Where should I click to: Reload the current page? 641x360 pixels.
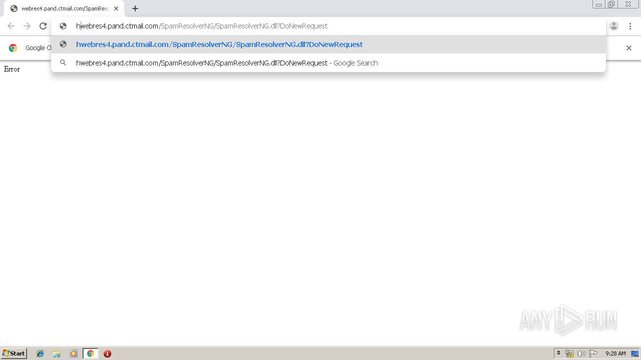tap(43, 26)
